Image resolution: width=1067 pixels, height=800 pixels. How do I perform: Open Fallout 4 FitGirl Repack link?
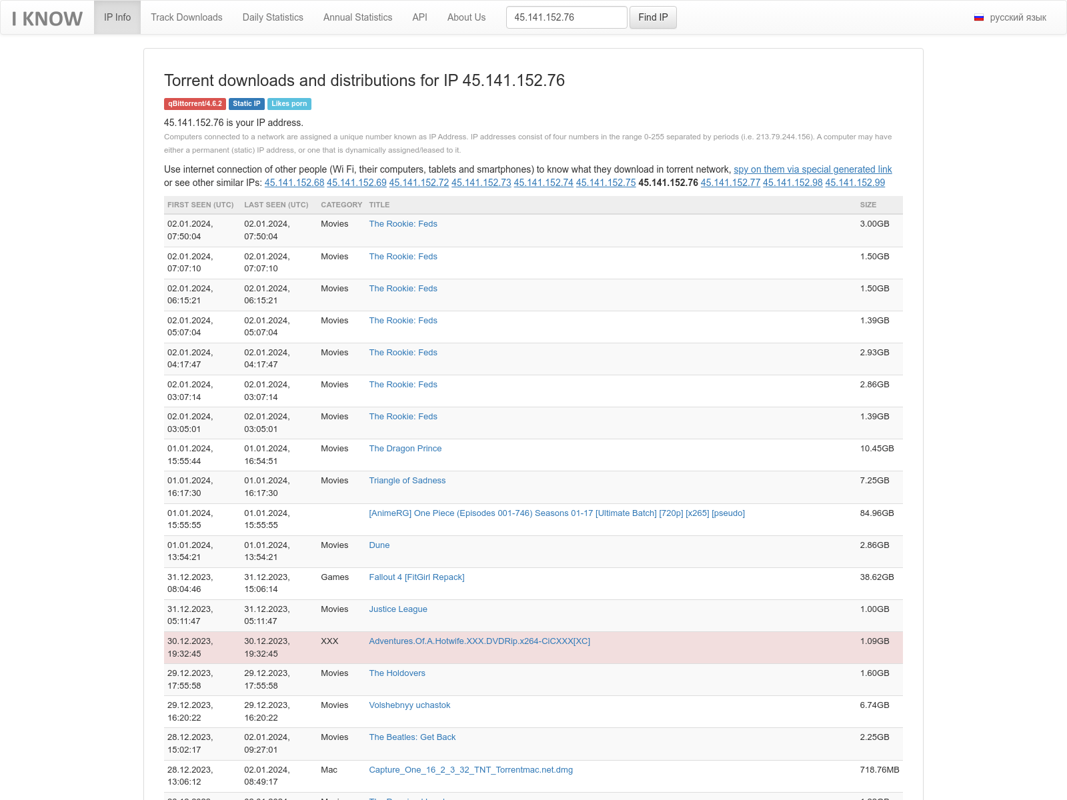[417, 577]
